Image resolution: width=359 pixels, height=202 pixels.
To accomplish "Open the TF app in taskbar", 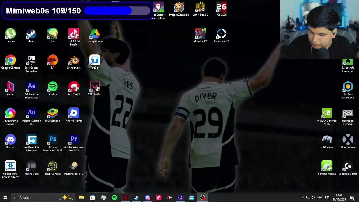I will tap(169, 198).
